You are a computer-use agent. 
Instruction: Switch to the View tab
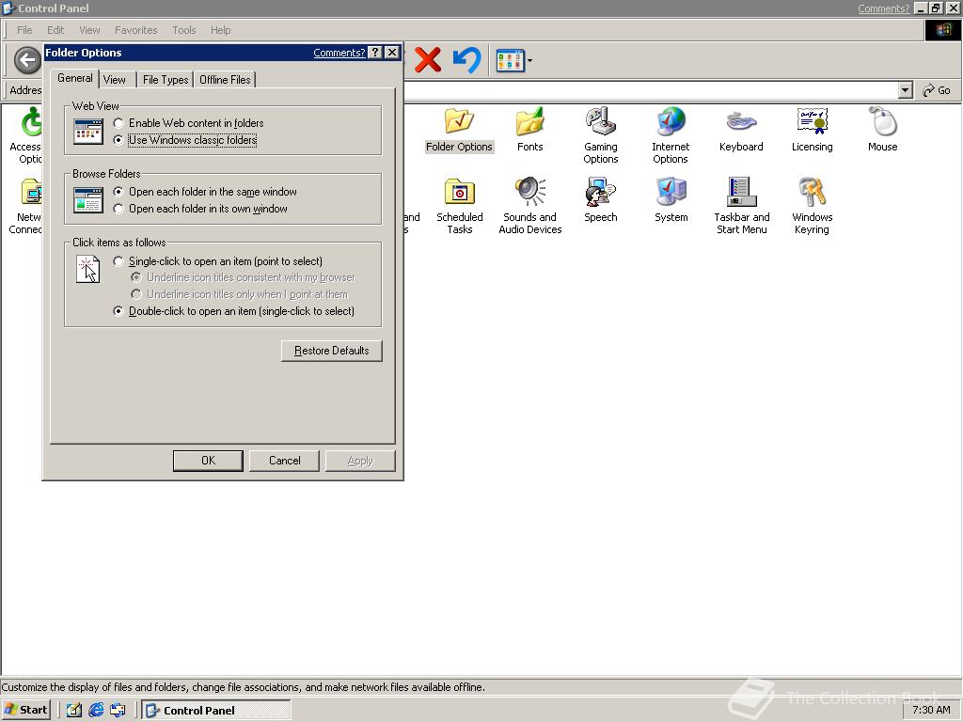[x=115, y=80]
